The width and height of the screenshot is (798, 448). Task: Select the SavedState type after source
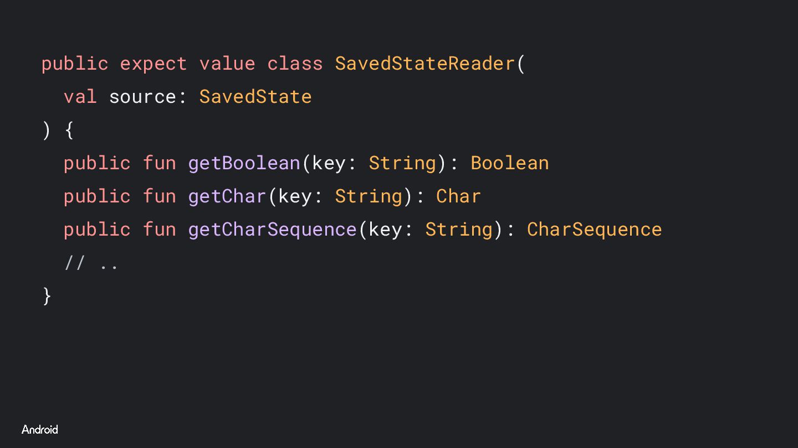tap(255, 97)
